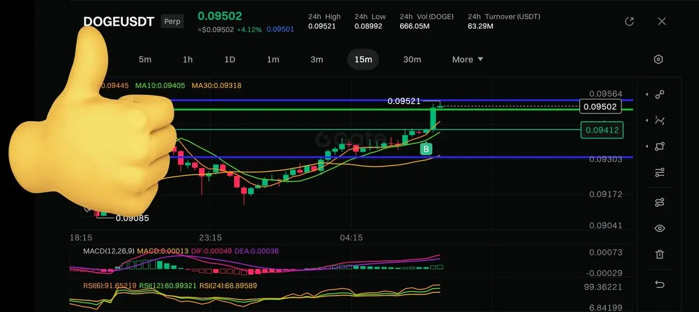Refresh the chart with the reload icon
This screenshot has height=312, width=699.
point(629,22)
